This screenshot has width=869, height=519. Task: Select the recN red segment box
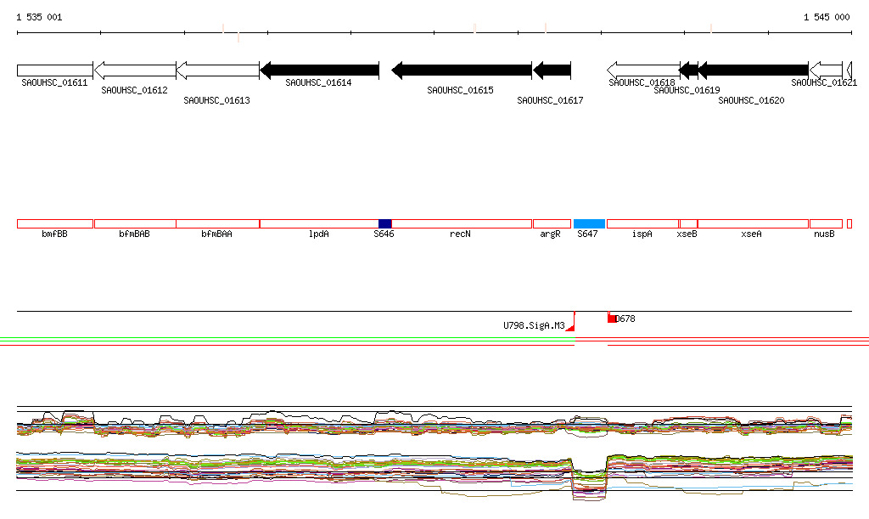(x=462, y=224)
